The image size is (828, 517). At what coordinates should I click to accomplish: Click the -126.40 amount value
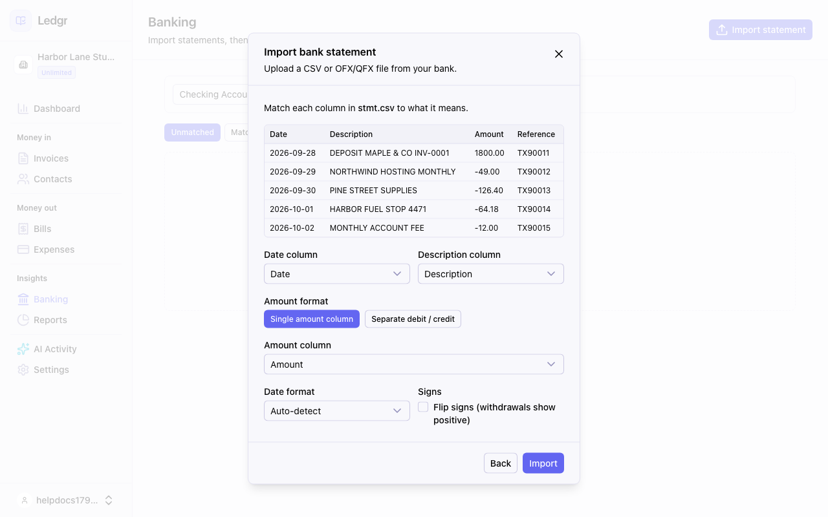tap(489, 191)
